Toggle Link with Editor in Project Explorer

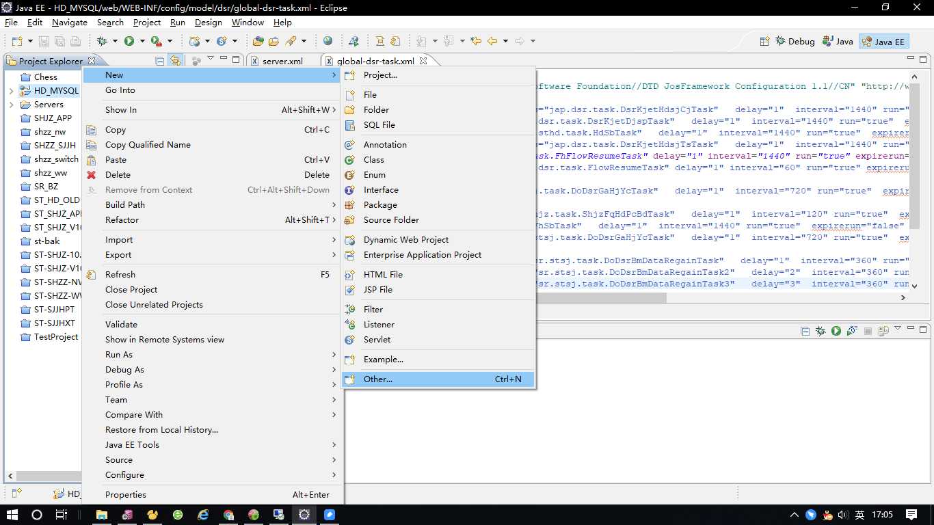[176, 61]
